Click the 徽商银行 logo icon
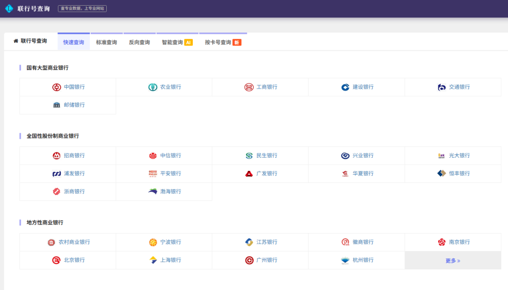Image resolution: width=508 pixels, height=290 pixels. 345,242
